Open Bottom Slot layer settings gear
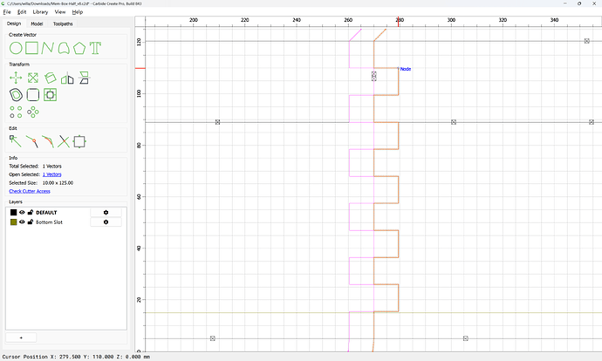 [x=106, y=222]
